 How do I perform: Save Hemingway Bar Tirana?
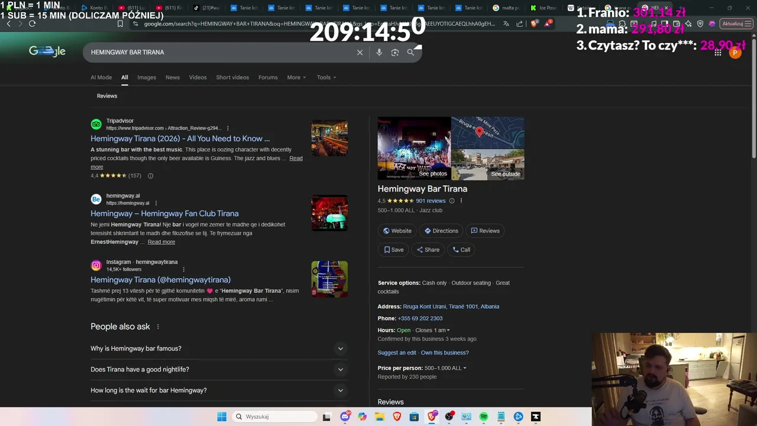click(393, 250)
